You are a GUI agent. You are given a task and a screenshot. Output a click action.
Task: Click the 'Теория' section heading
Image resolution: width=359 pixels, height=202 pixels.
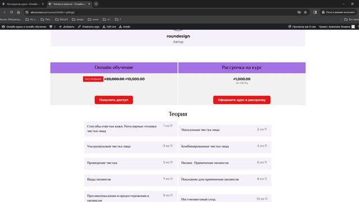tap(178, 114)
